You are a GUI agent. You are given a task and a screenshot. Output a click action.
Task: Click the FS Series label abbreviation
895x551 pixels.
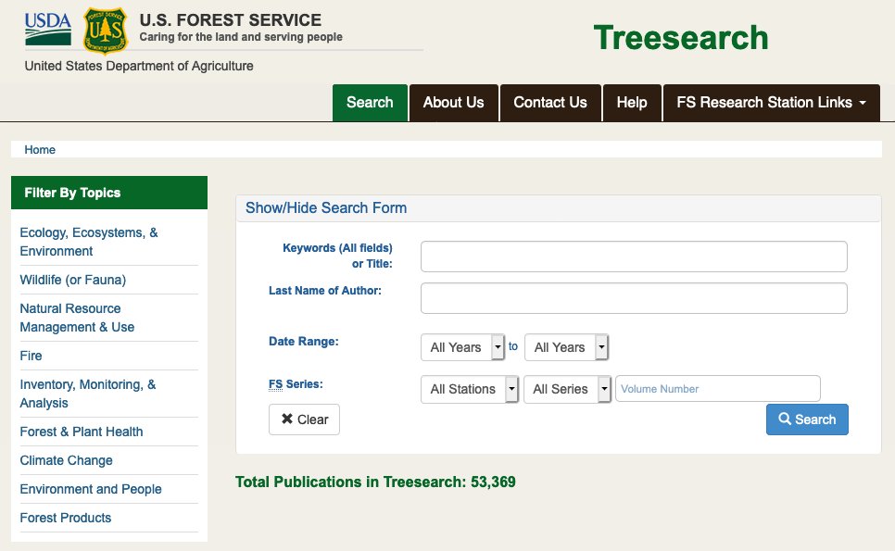click(276, 384)
